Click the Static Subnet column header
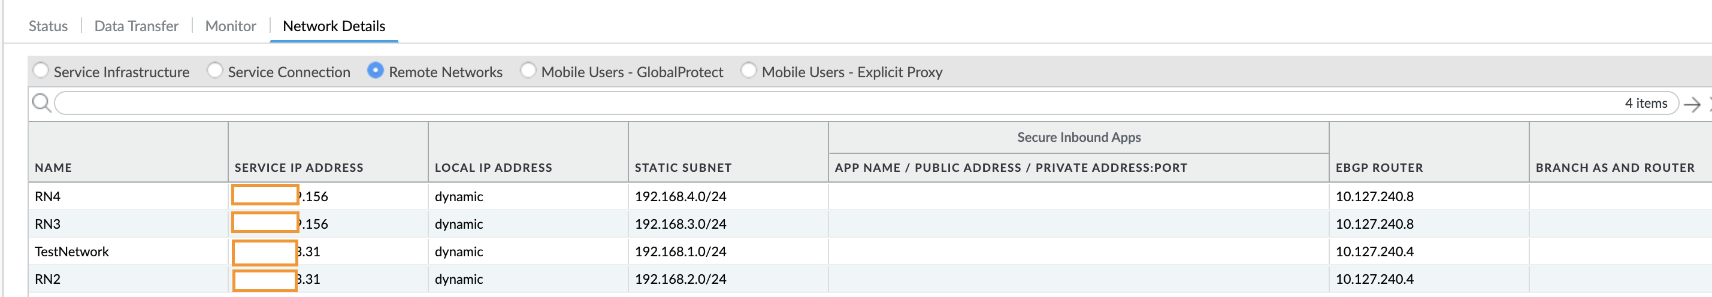 click(682, 168)
